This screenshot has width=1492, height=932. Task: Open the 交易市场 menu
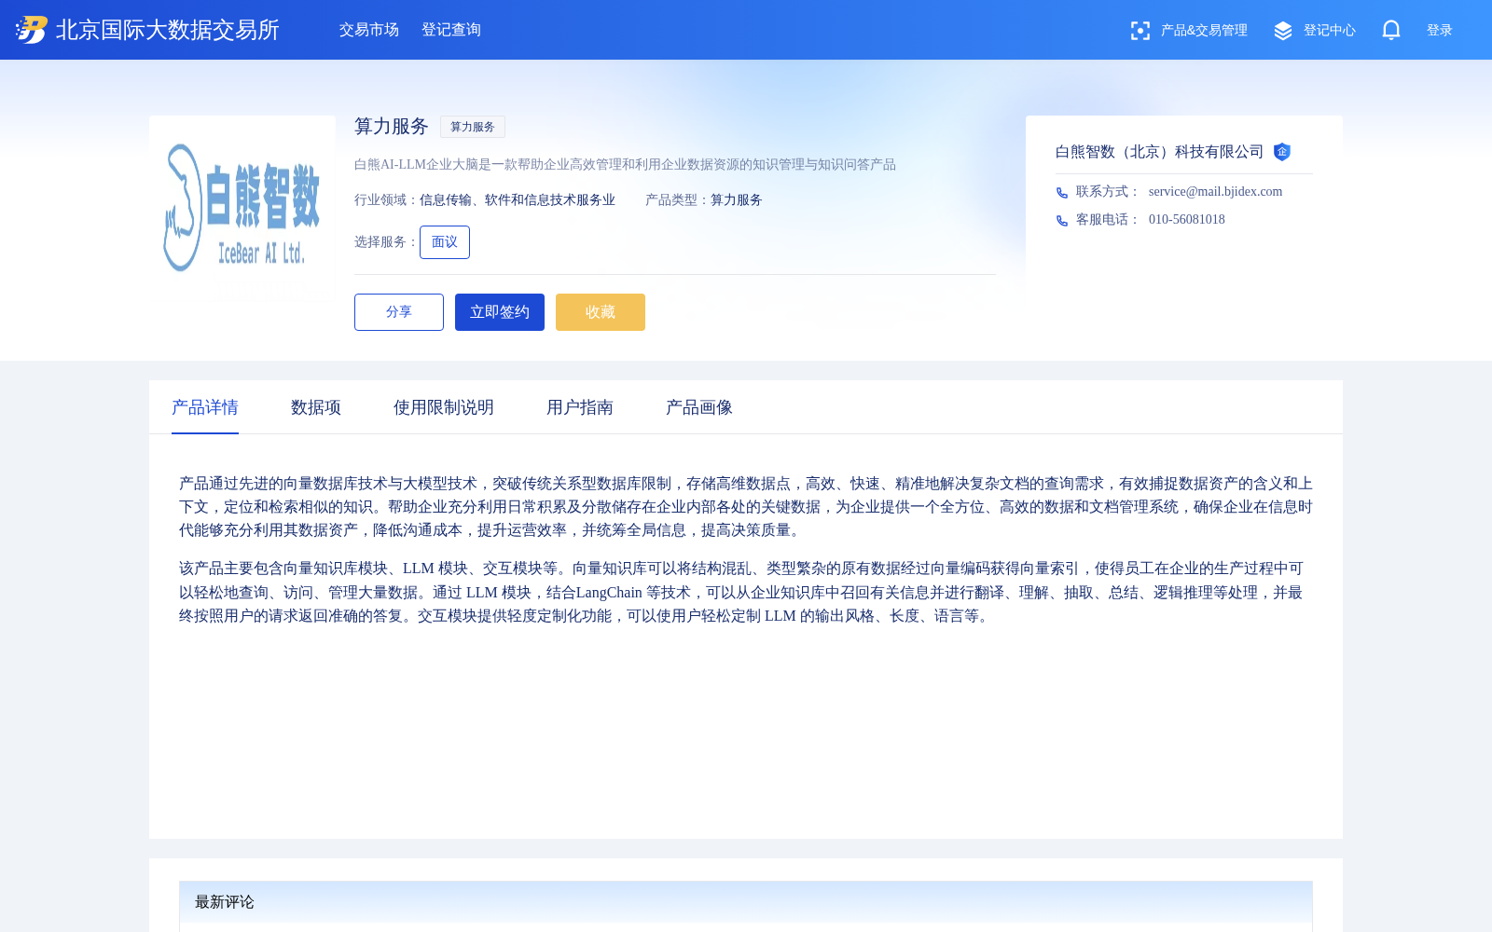369,30
